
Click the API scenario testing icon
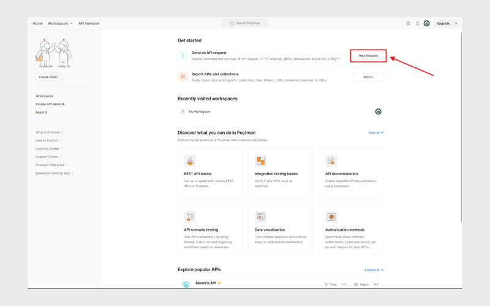tap(190, 217)
